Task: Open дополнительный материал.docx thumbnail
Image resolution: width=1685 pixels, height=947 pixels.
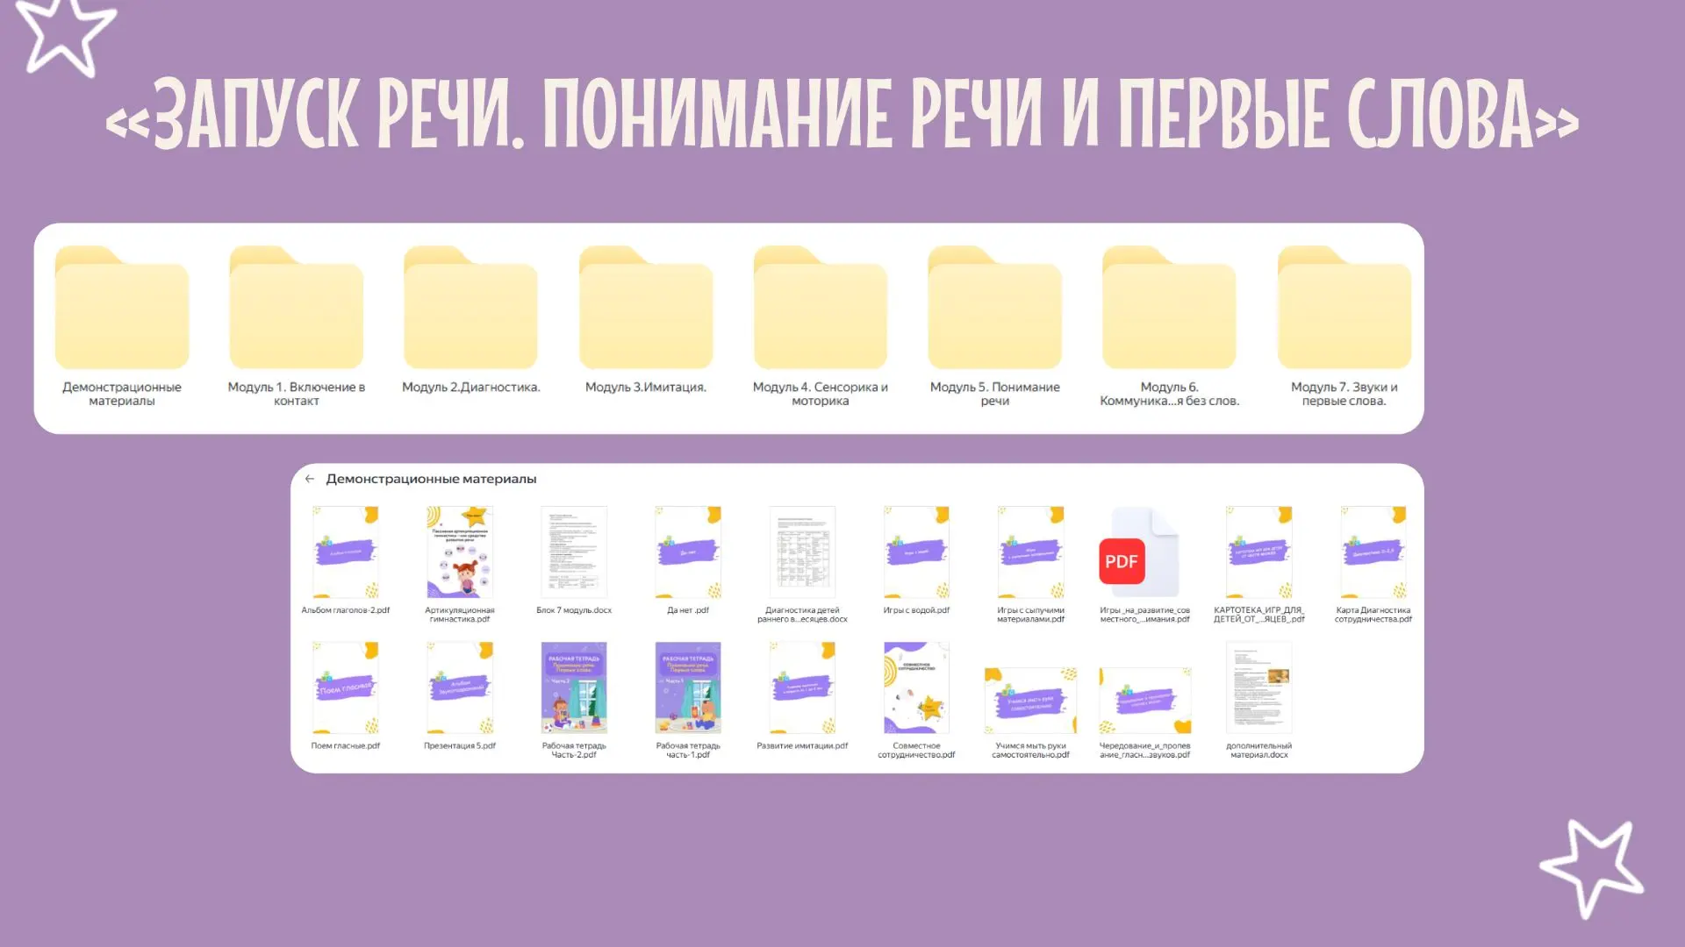Action: coord(1258,687)
